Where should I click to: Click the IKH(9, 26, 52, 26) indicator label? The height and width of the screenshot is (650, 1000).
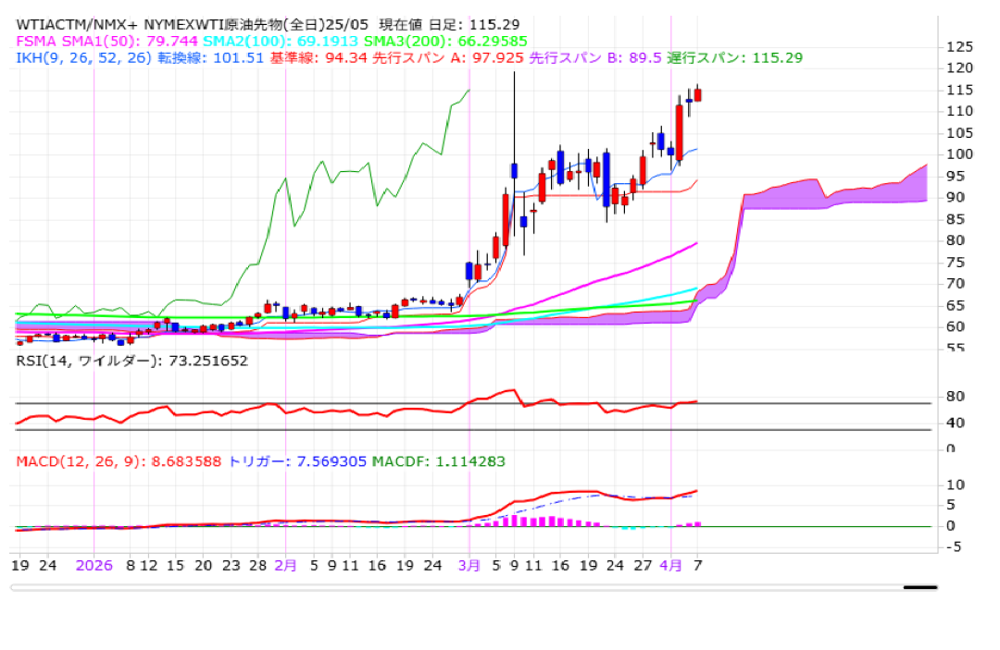[83, 57]
